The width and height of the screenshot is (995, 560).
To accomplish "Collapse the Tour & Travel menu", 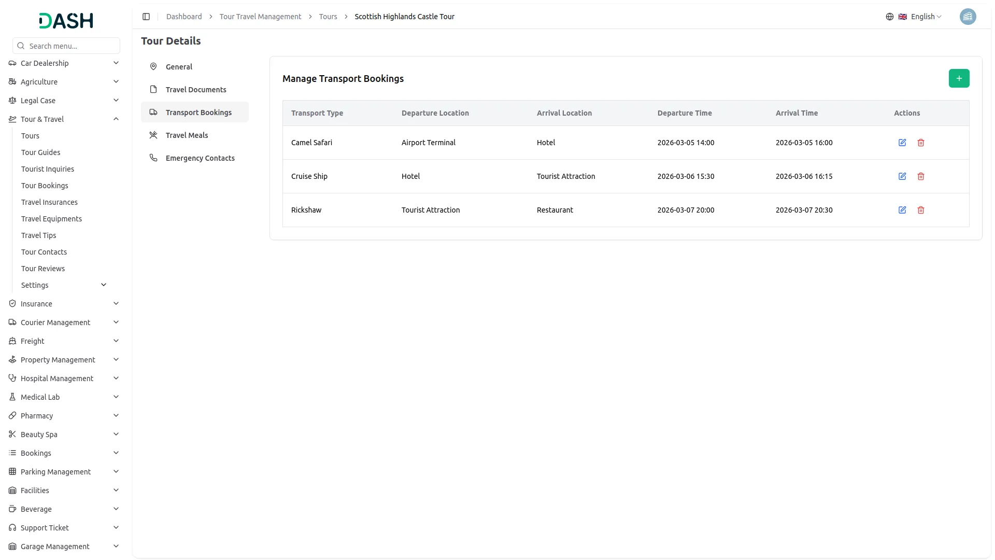I will click(116, 119).
